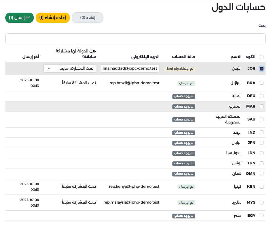Viewport: 271px width, 251px height.
Task: Click the last-sent date in MYS row
Action: (x=30, y=203)
